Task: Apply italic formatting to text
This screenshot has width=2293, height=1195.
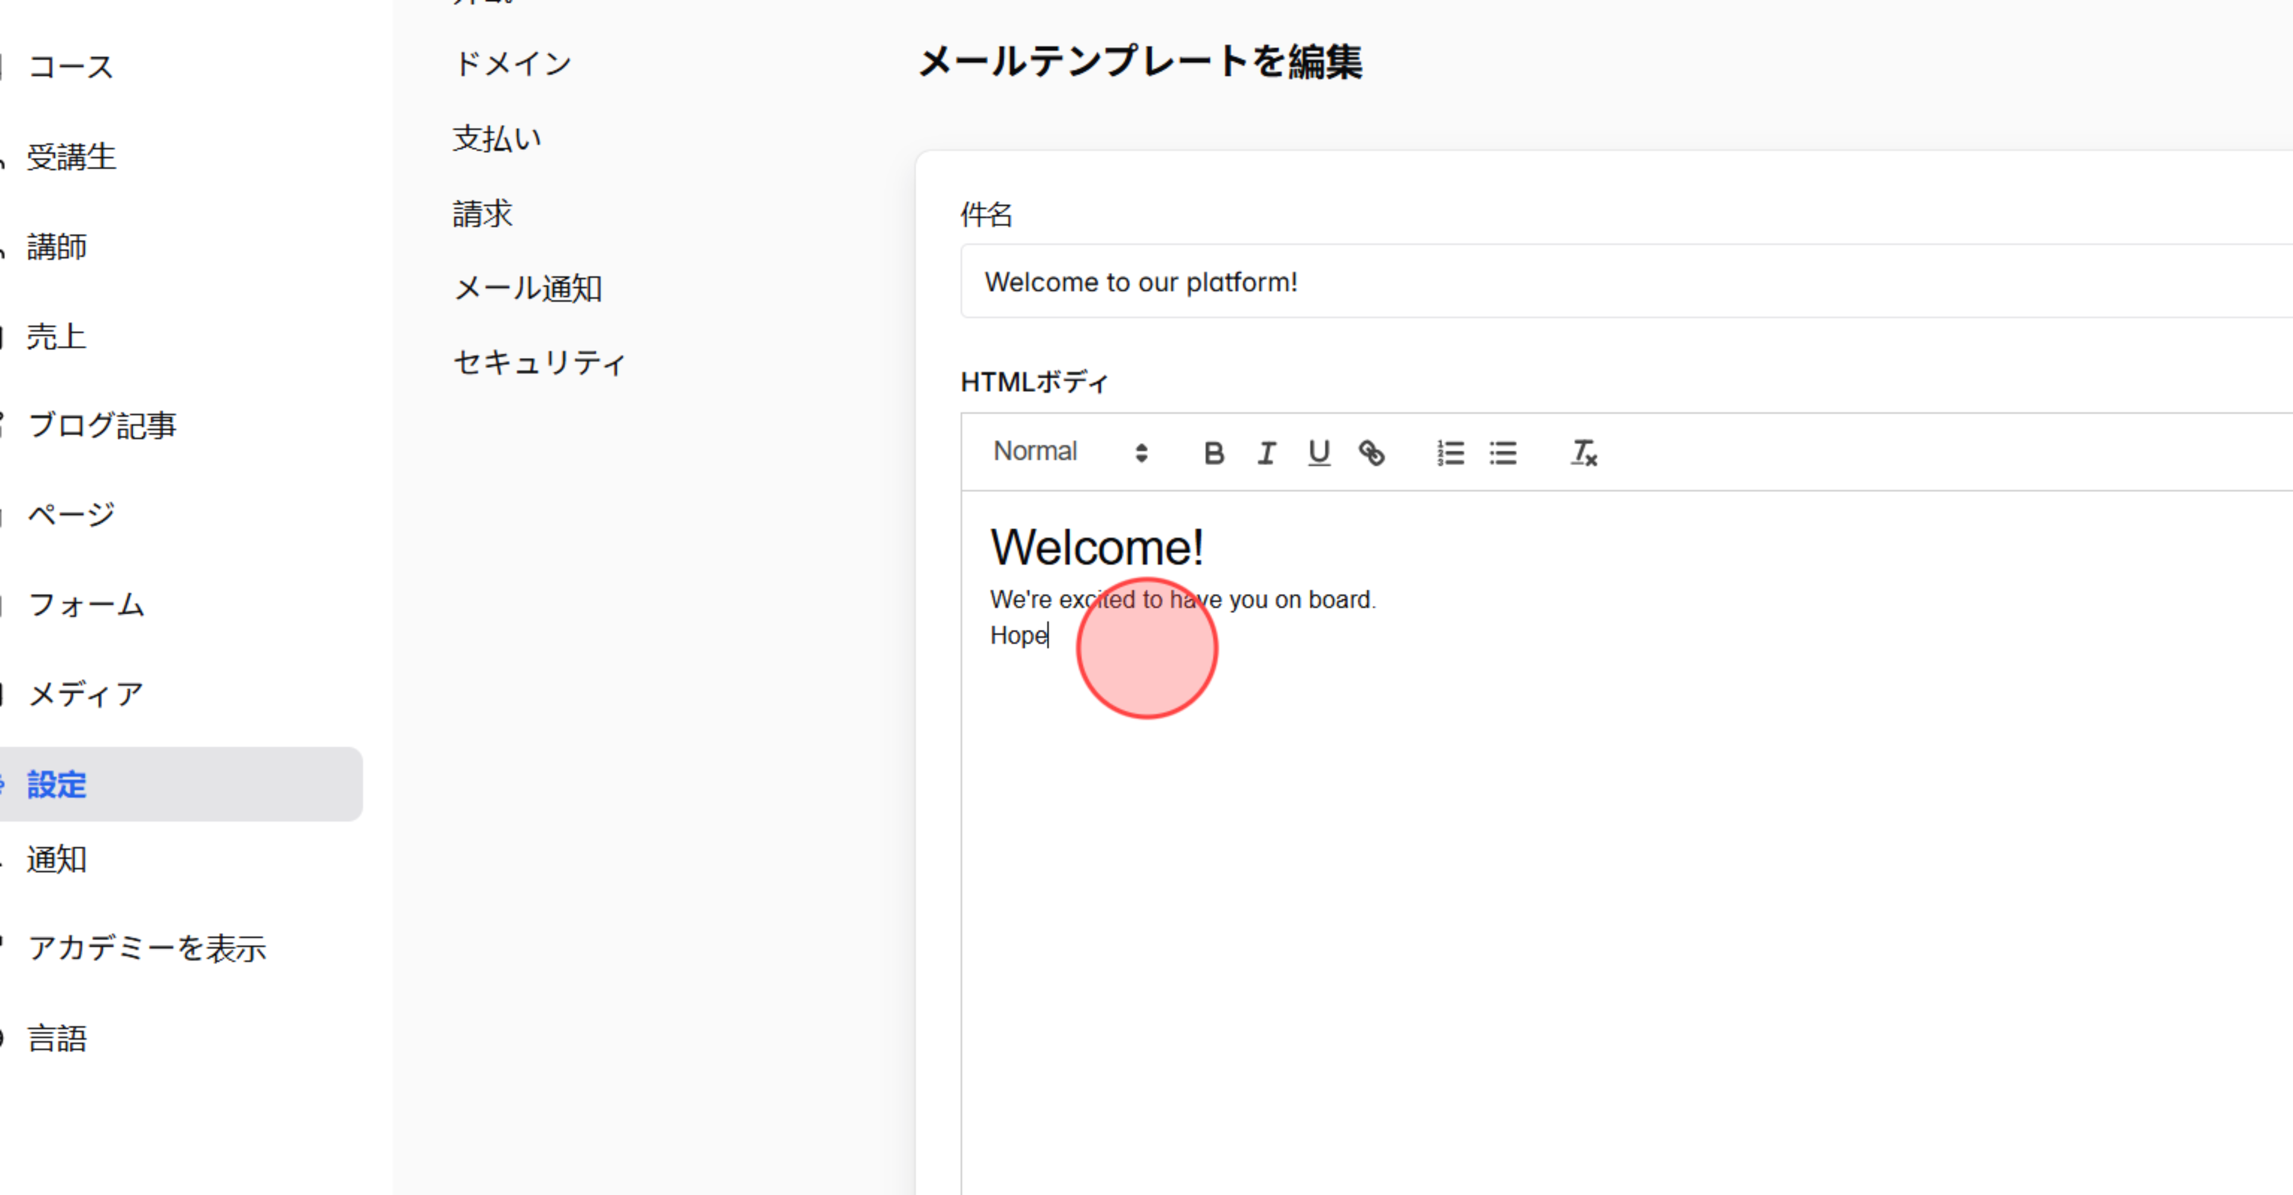Action: [1266, 453]
